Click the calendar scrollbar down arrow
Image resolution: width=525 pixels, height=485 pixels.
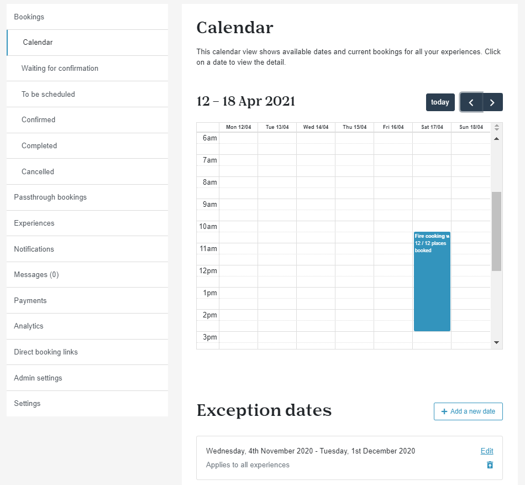[497, 342]
